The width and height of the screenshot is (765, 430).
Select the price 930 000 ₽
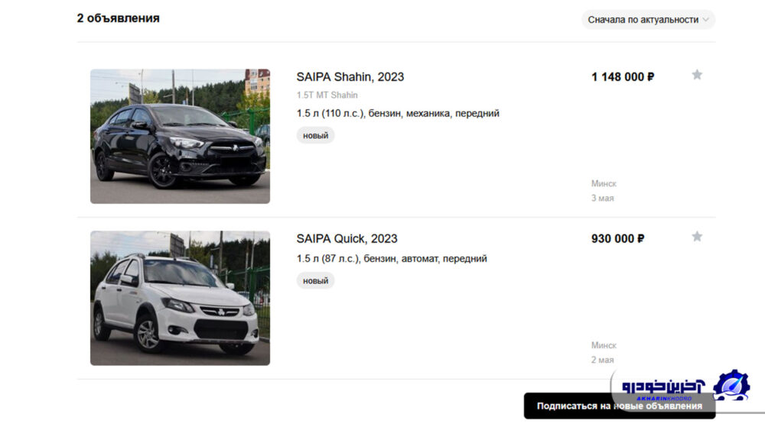(617, 238)
